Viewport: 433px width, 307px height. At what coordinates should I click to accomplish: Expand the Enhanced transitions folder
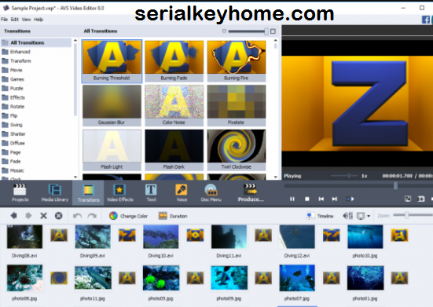click(x=20, y=52)
